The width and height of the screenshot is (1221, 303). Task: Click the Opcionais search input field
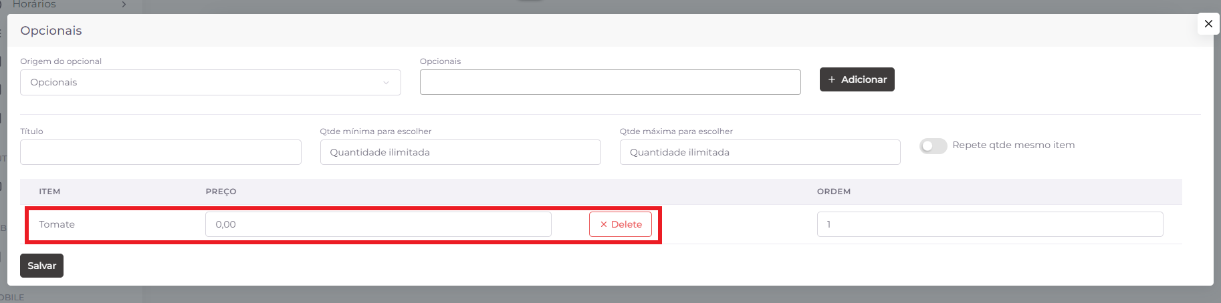pos(610,83)
